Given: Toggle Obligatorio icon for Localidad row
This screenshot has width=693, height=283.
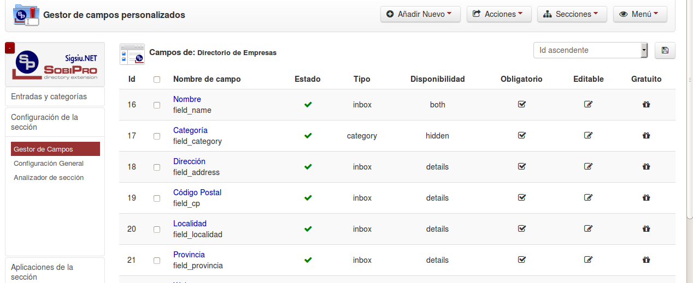Looking at the screenshot, I should (521, 228).
